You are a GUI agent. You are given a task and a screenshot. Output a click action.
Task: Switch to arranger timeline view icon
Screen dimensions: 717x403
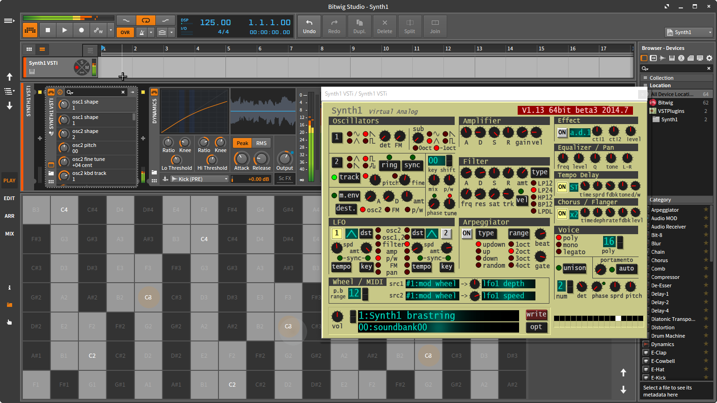(x=42, y=49)
